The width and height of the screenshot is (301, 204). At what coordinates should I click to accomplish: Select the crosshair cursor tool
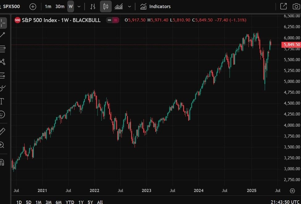point(3,23)
